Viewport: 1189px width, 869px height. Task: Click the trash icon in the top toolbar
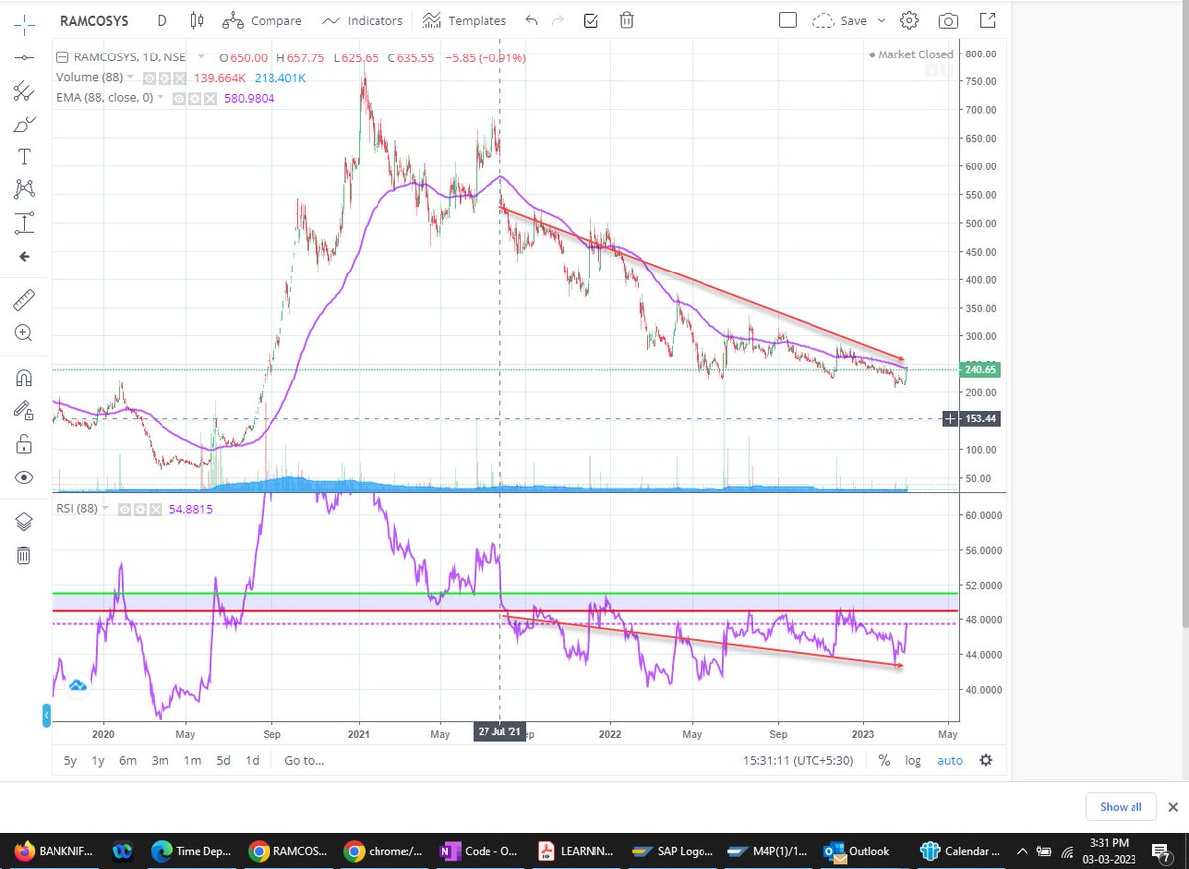(x=627, y=20)
